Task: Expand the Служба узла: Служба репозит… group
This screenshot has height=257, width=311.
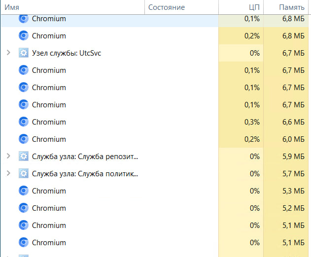Action: click(8, 157)
